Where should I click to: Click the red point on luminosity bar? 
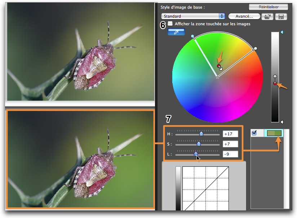point(275,83)
